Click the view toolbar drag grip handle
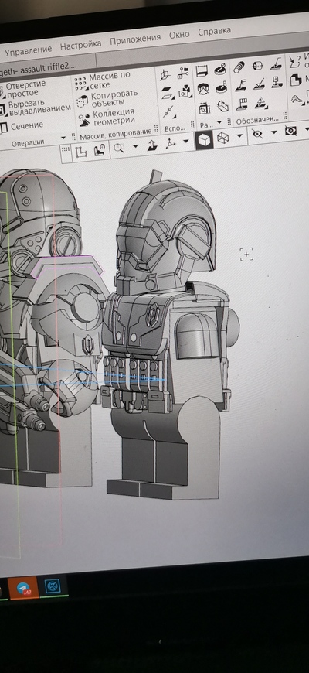 (x=66, y=150)
